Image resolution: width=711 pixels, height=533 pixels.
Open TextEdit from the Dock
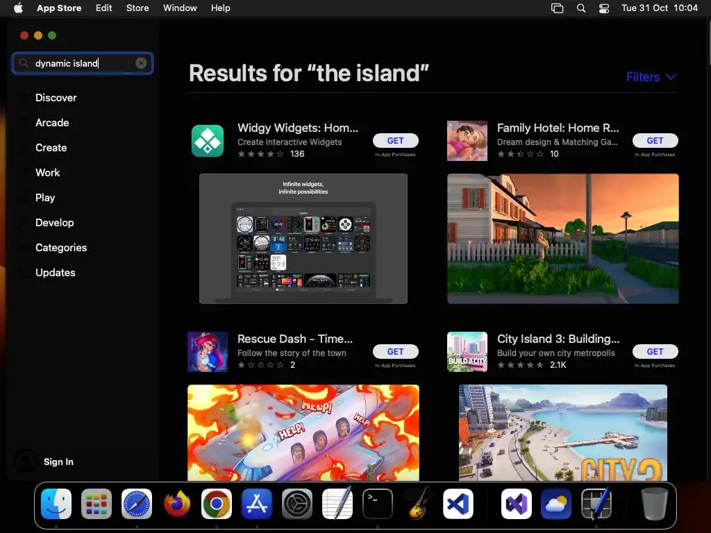click(337, 503)
